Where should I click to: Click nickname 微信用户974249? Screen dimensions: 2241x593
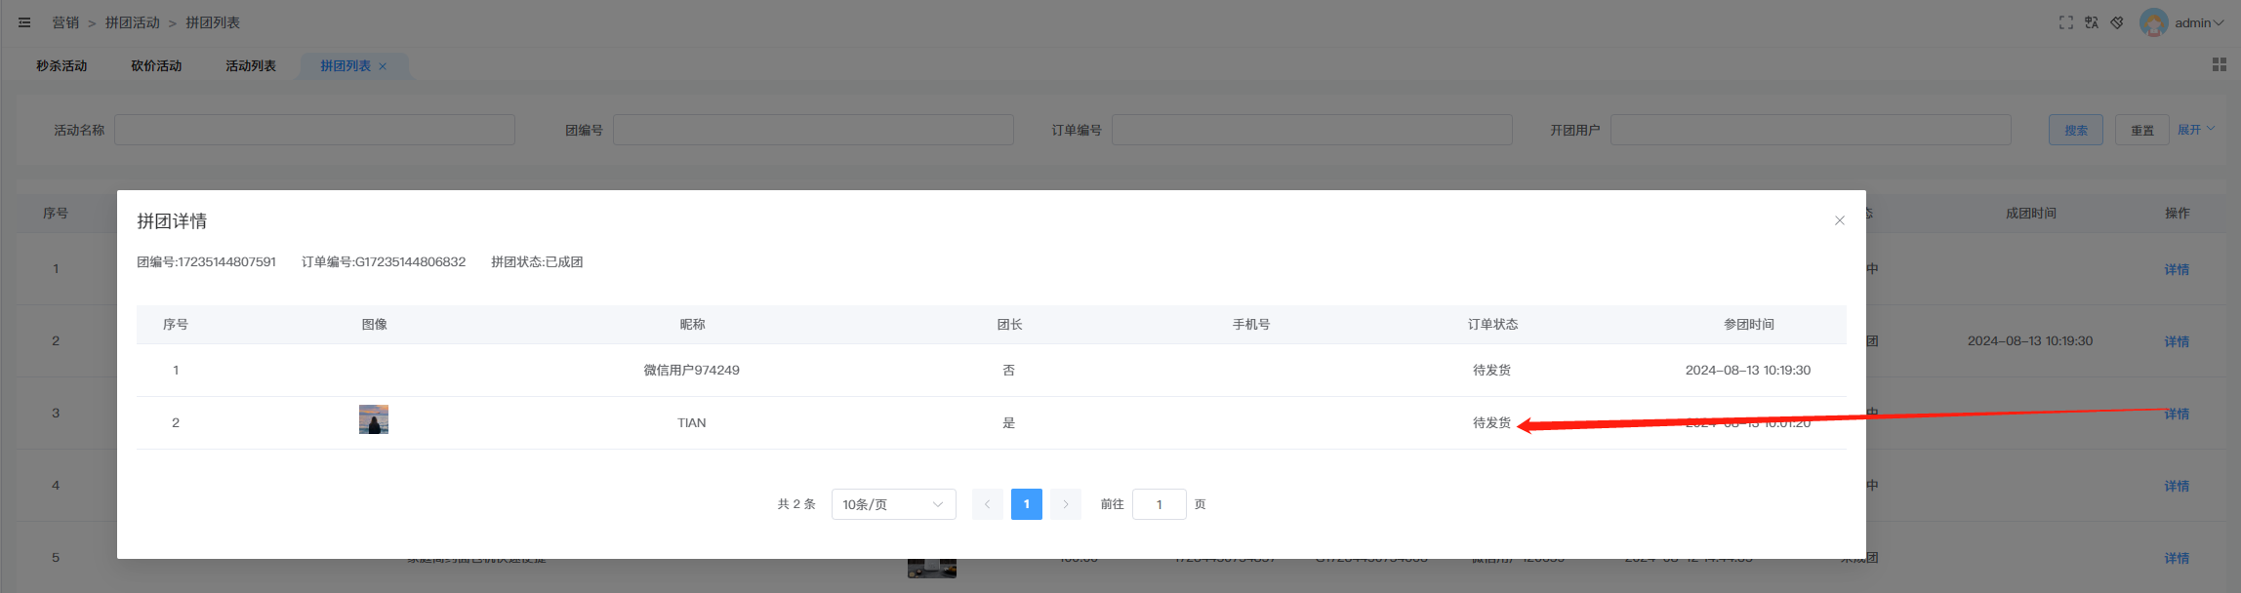(x=692, y=370)
